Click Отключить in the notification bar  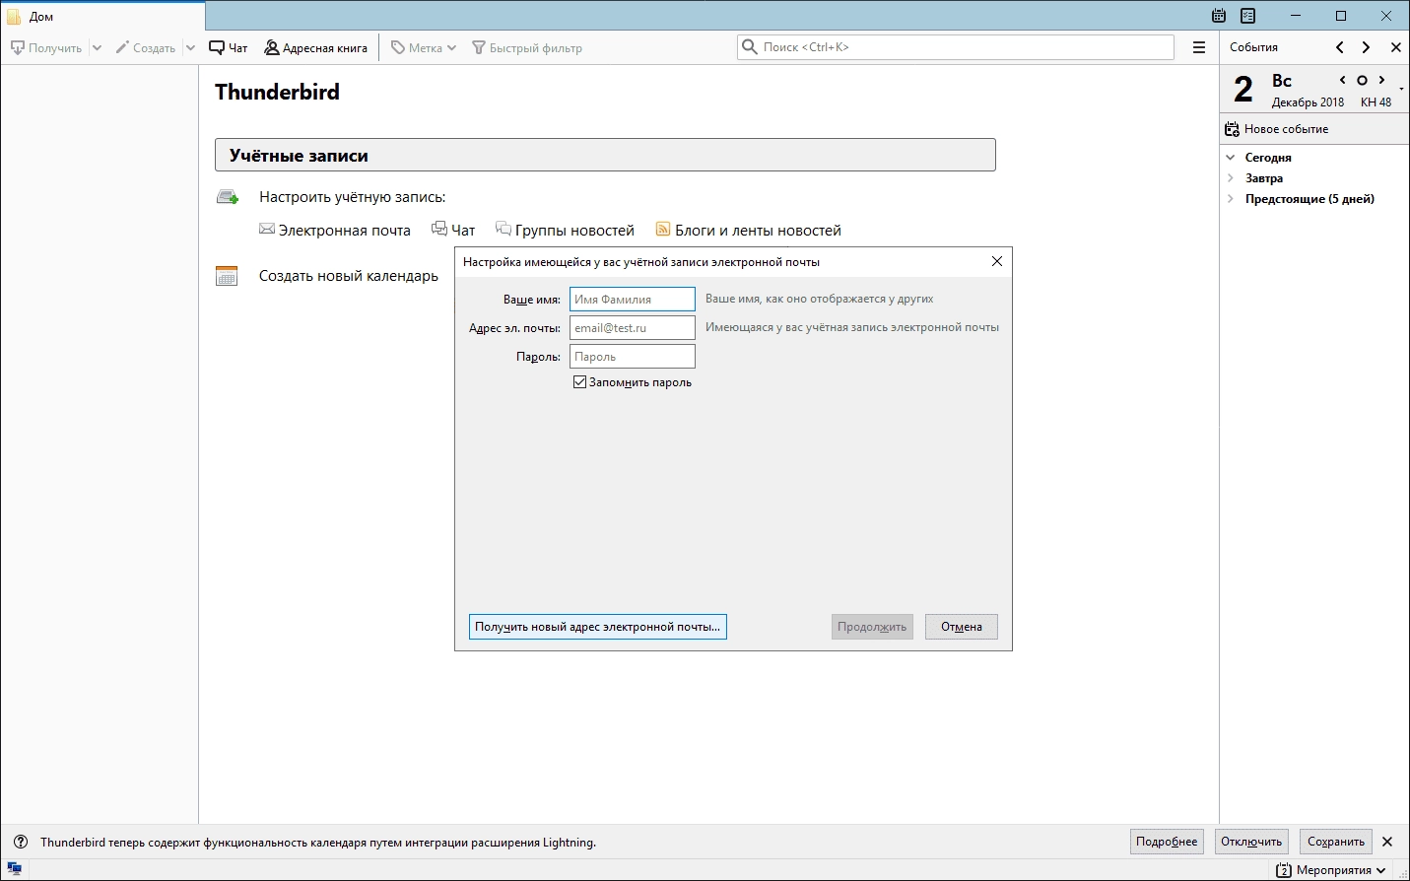pos(1251,842)
